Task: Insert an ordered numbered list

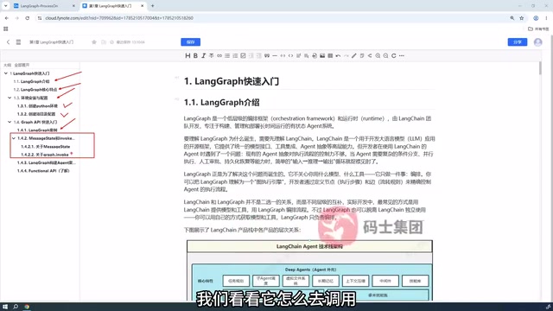Action: point(235,55)
